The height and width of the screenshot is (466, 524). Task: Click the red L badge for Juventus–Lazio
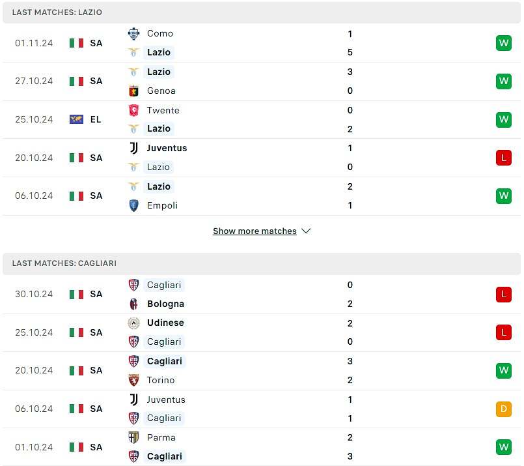[x=504, y=158]
